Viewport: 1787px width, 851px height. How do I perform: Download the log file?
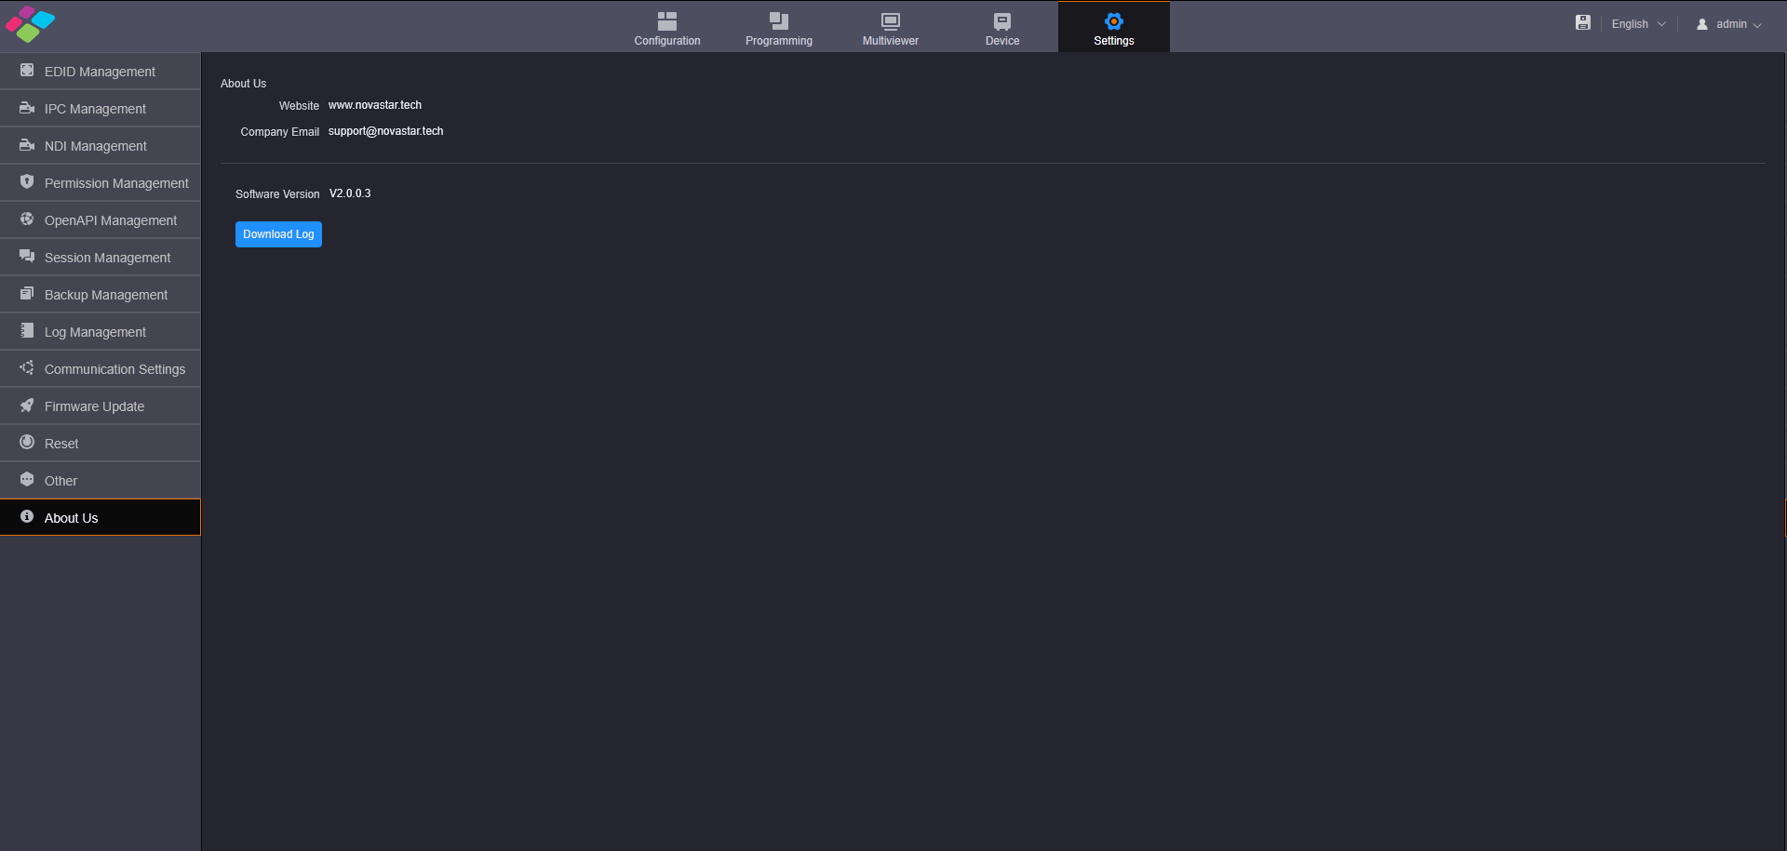278,234
